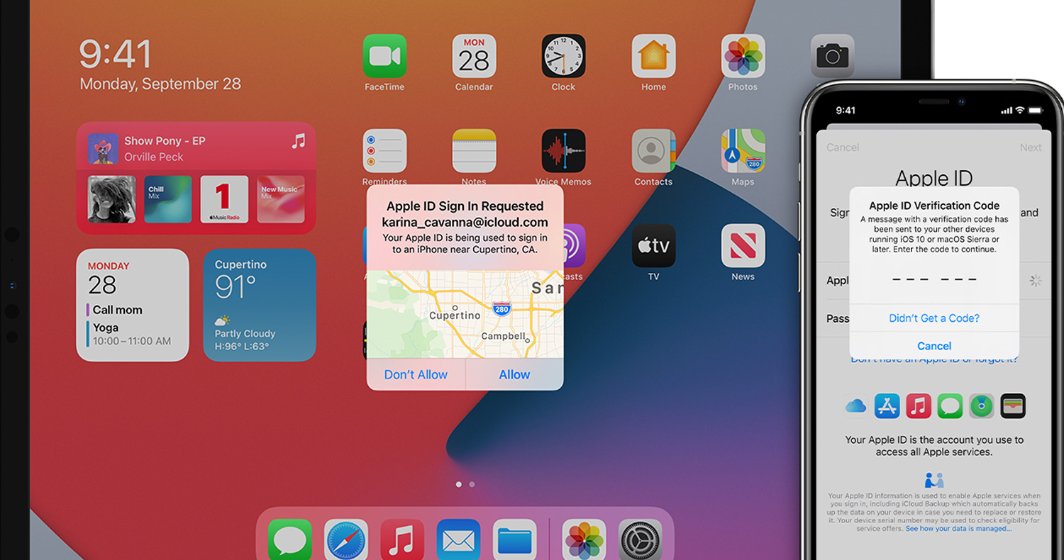
Task: Tap the home screen page dots indicator
Action: pyautogui.click(x=465, y=484)
